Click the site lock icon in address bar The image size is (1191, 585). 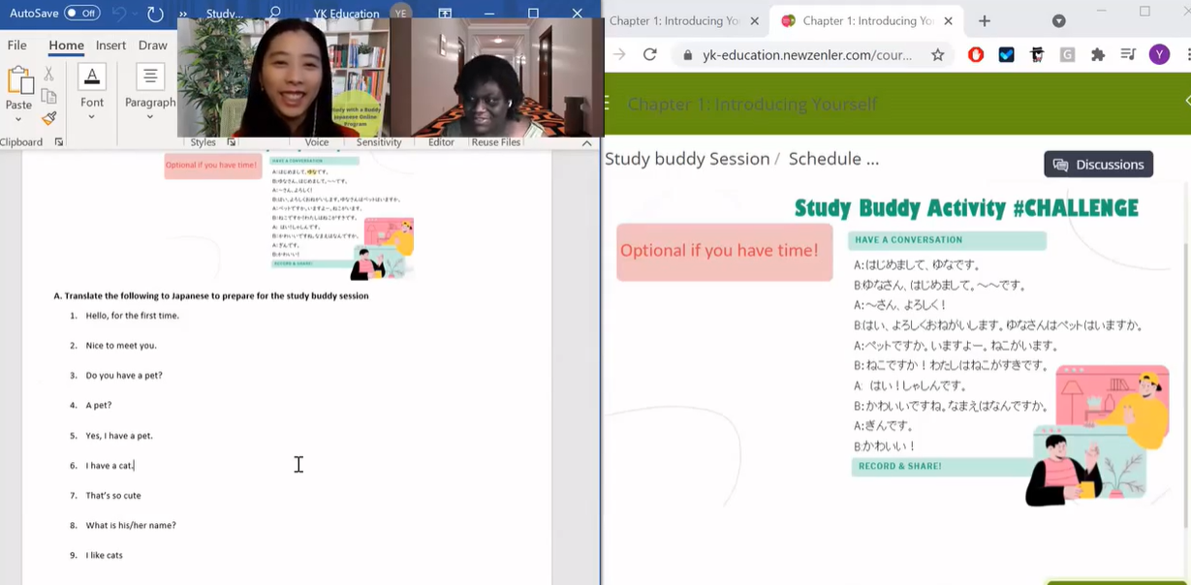[x=688, y=55]
